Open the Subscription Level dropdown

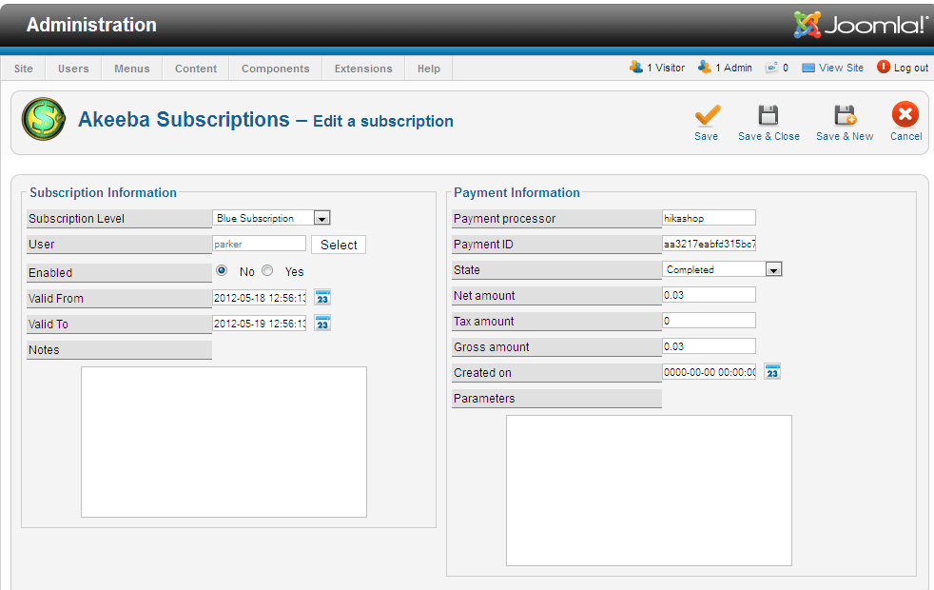click(271, 218)
